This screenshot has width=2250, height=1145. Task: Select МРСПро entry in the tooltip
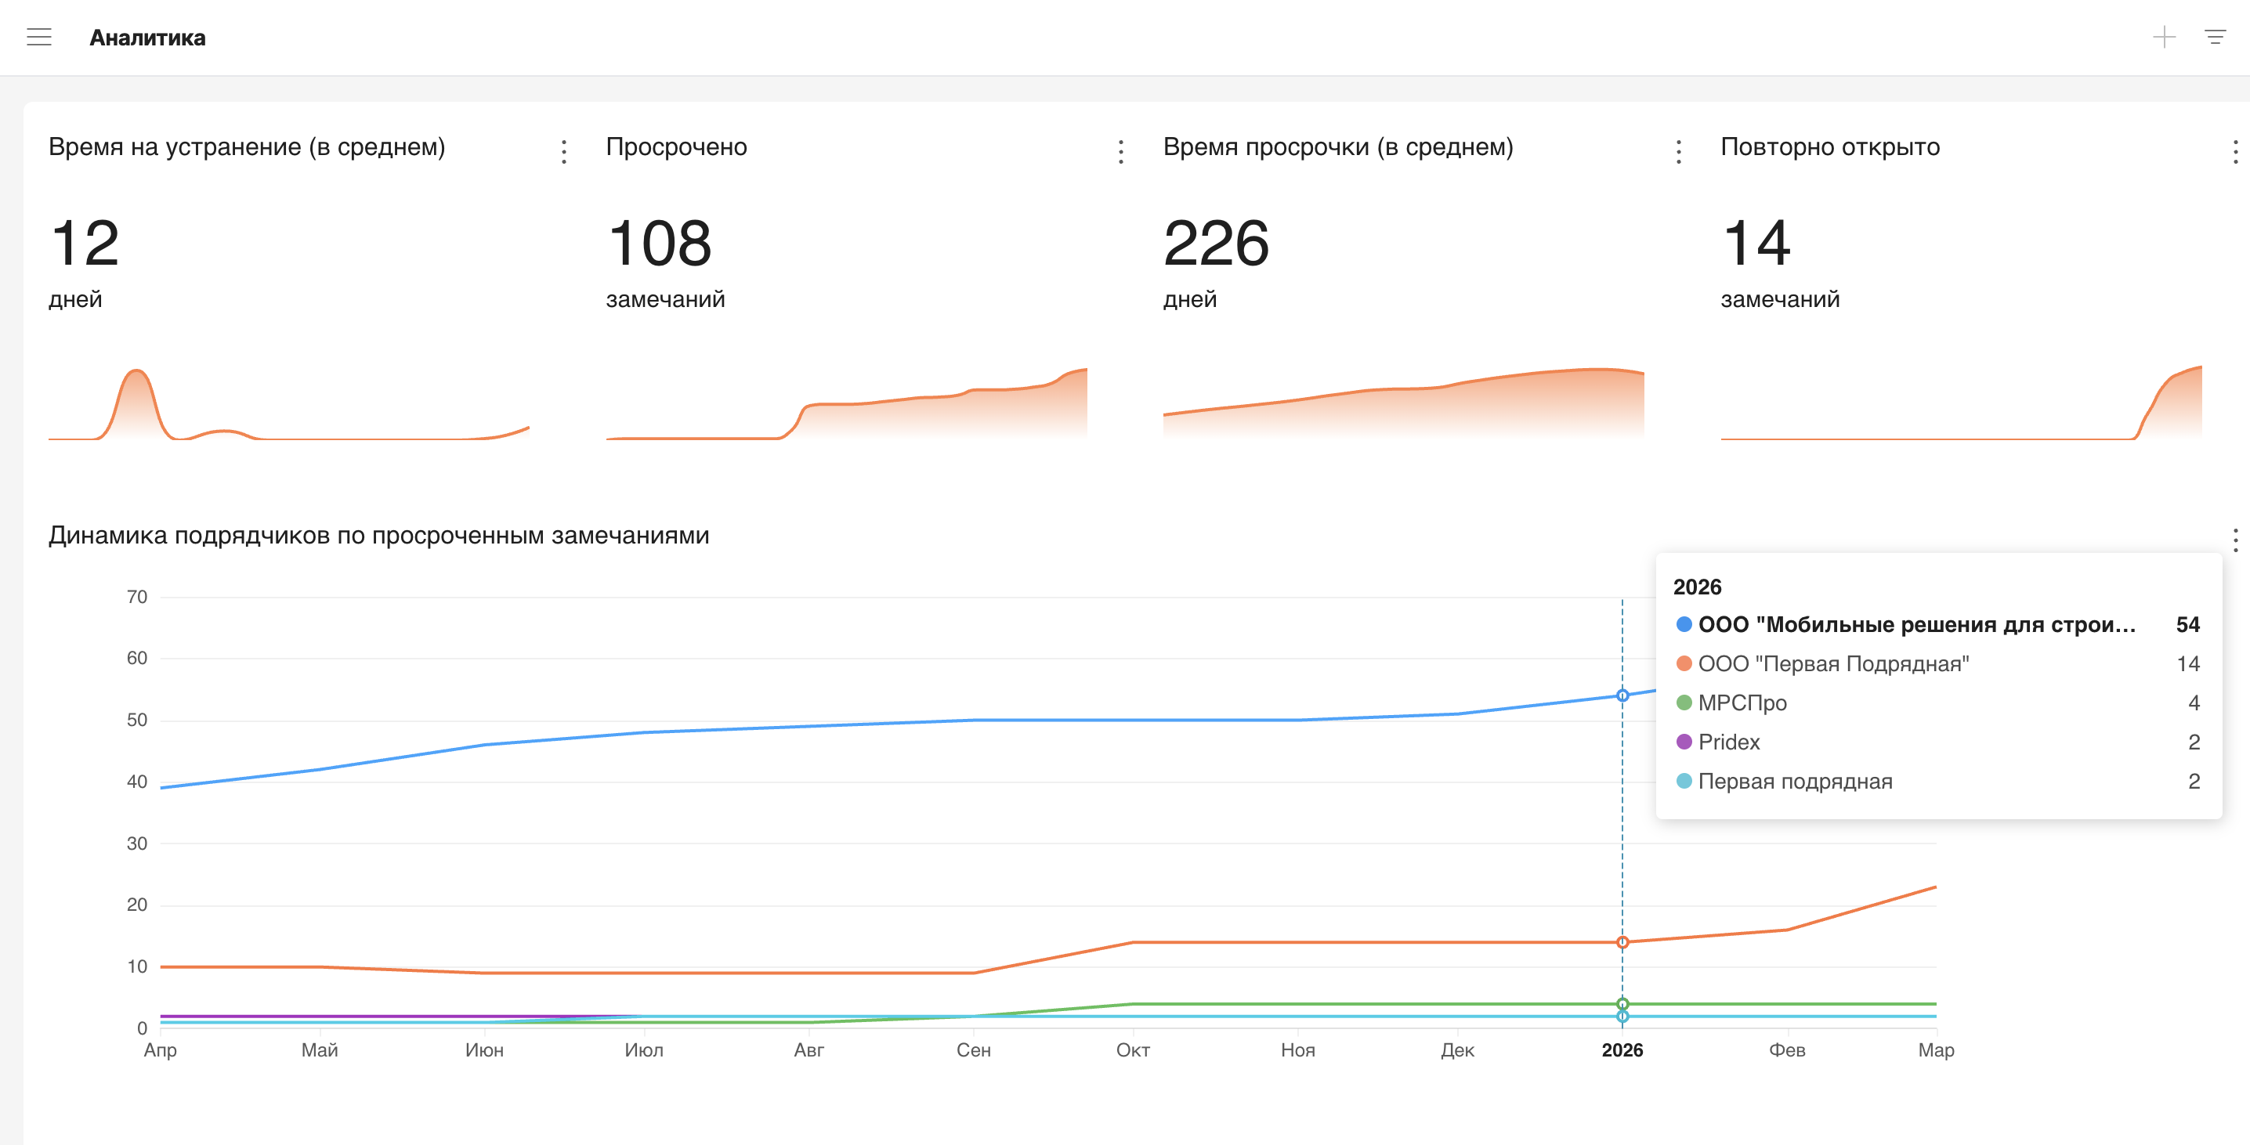pos(1742,703)
